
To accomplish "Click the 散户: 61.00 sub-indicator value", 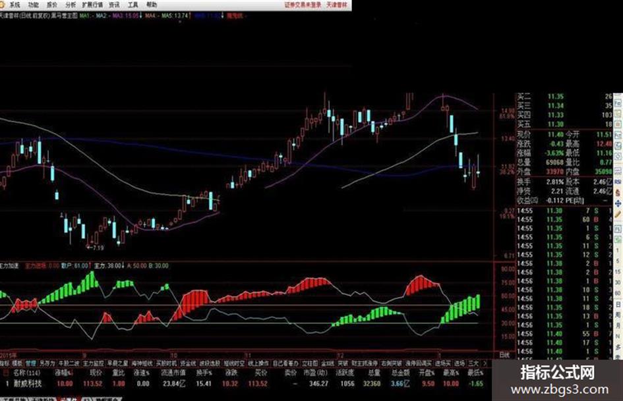I will point(74,265).
